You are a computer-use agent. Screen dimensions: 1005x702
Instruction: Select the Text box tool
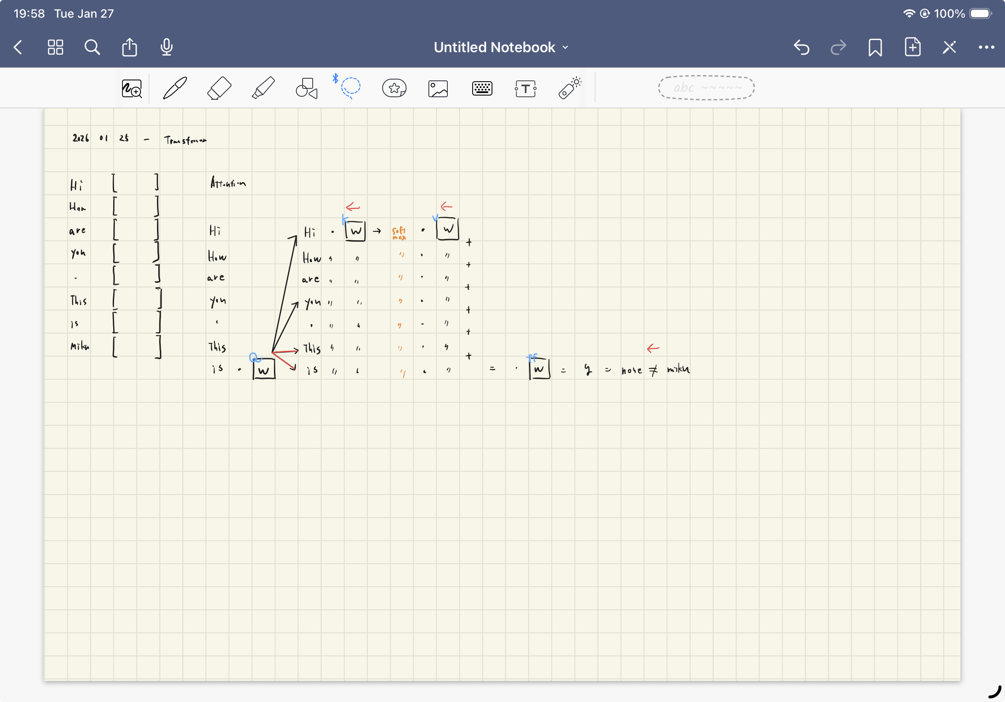point(525,88)
